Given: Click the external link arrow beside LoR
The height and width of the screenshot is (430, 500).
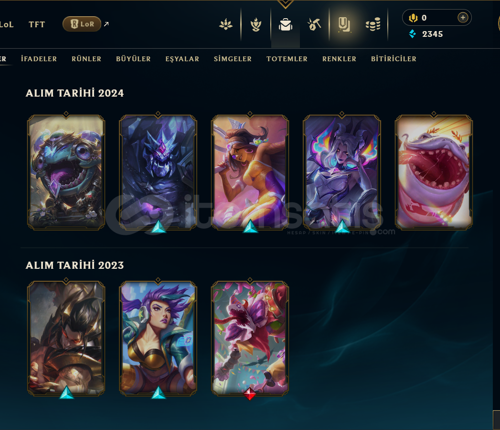Looking at the screenshot, I should point(106,24).
